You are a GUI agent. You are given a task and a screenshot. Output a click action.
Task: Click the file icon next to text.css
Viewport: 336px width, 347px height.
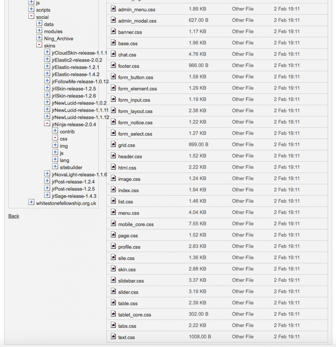click(x=113, y=336)
